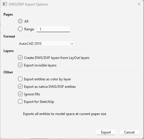Enable the Export for SketchUp checkbox

tap(20, 101)
